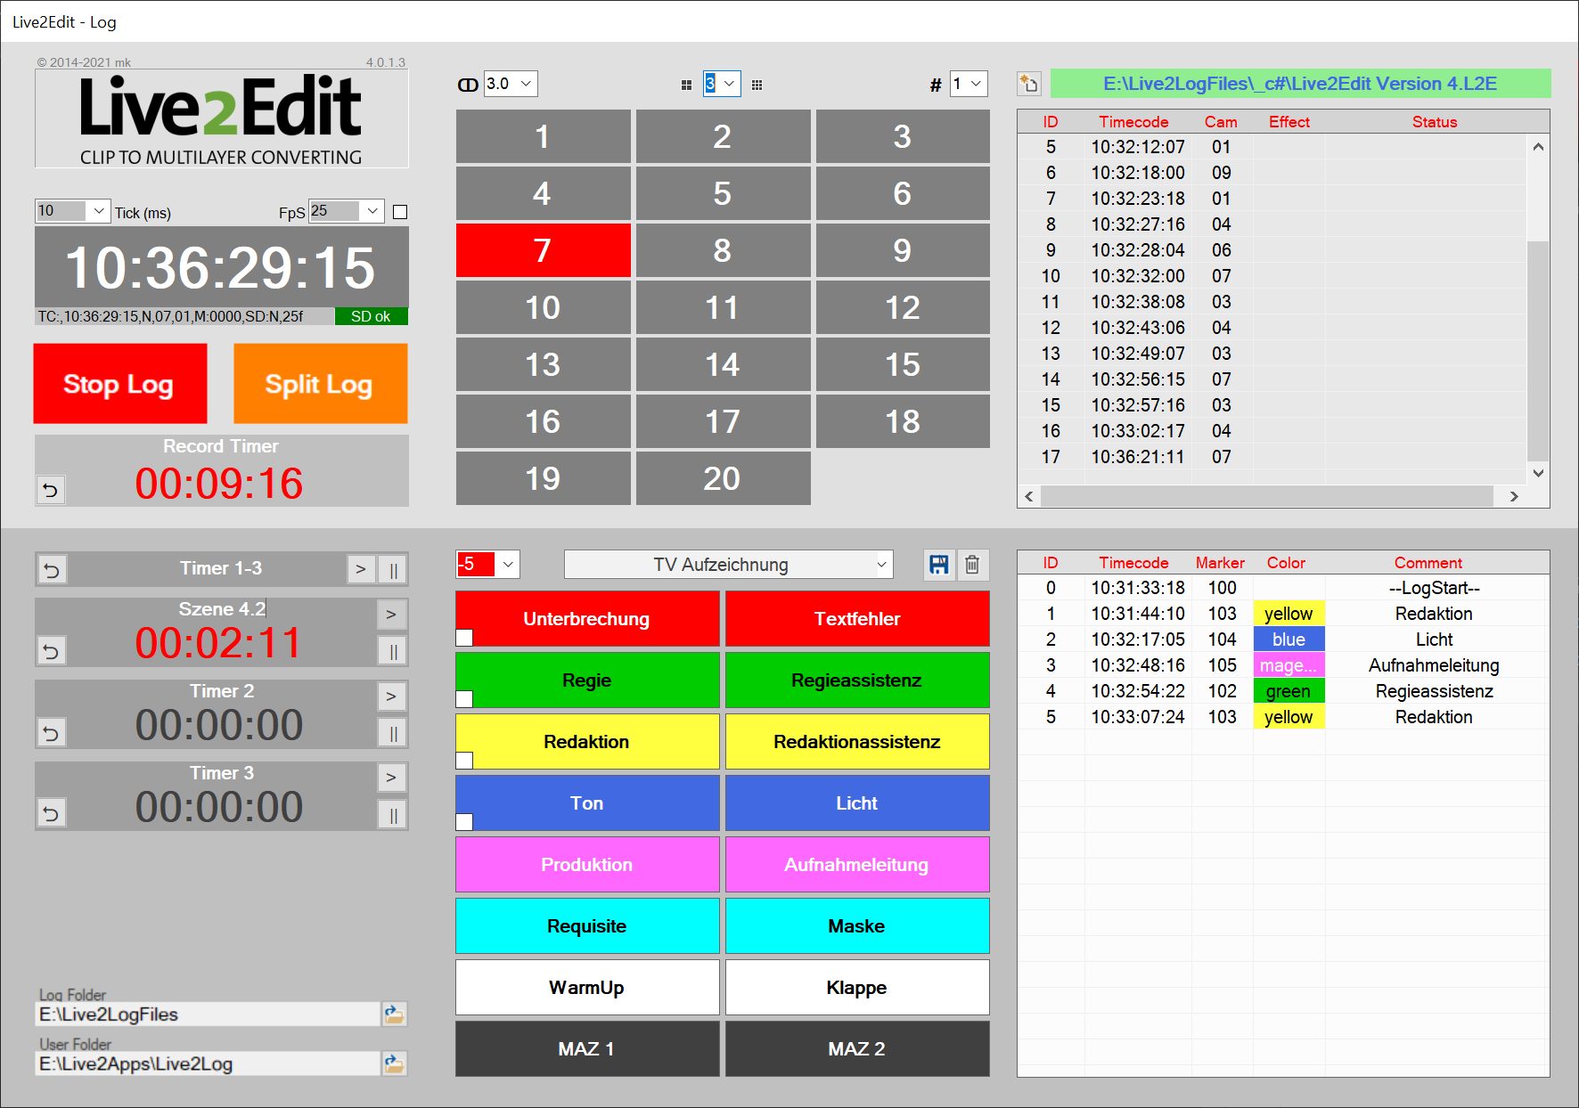This screenshot has width=1579, height=1108.
Task: Browse for the User Folder
Action: point(394,1063)
